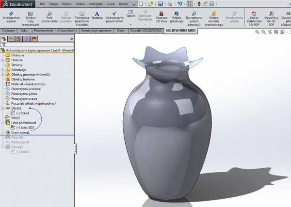Click the Widok przekroju icon

[177, 16]
